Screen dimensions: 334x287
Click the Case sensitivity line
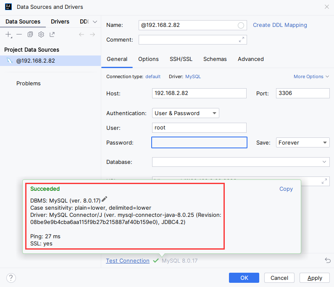[91, 208]
